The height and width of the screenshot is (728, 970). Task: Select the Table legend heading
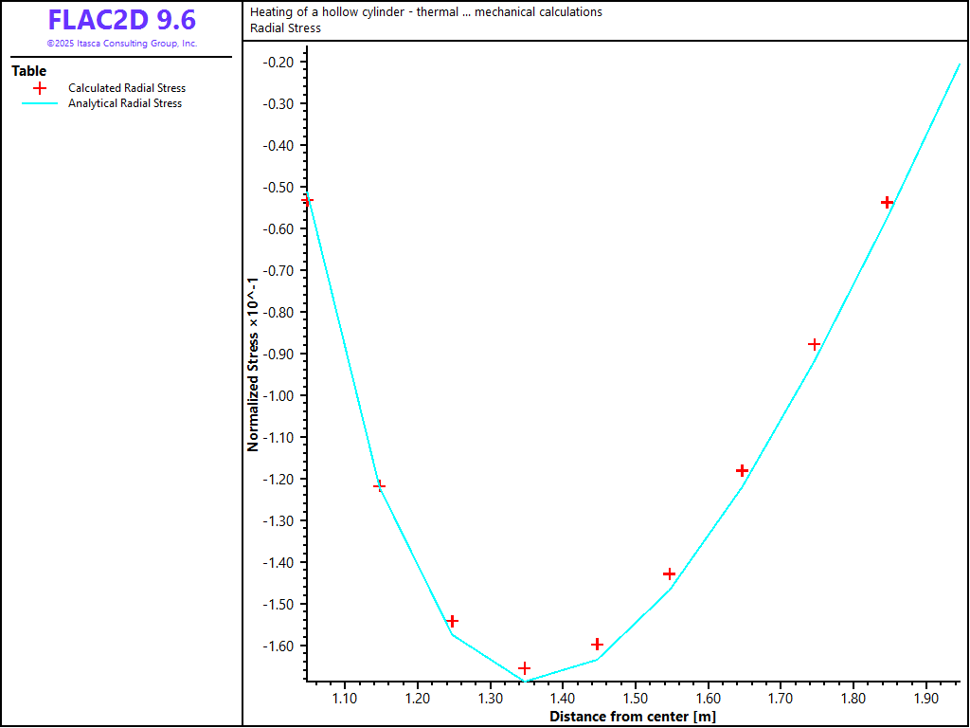coord(28,71)
